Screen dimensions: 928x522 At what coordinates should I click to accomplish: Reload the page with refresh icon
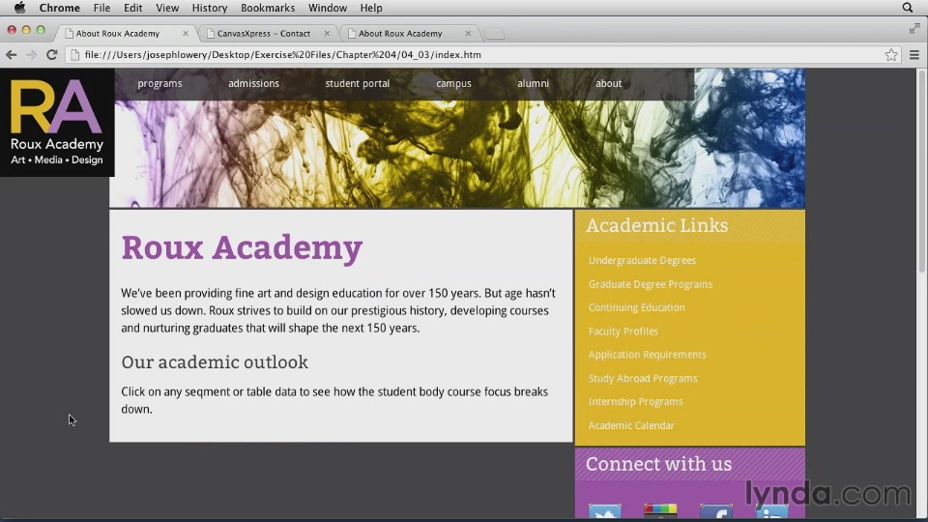51,54
